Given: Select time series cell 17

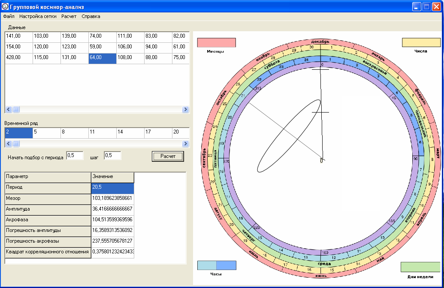Looking at the screenshot, I should pos(158,133).
